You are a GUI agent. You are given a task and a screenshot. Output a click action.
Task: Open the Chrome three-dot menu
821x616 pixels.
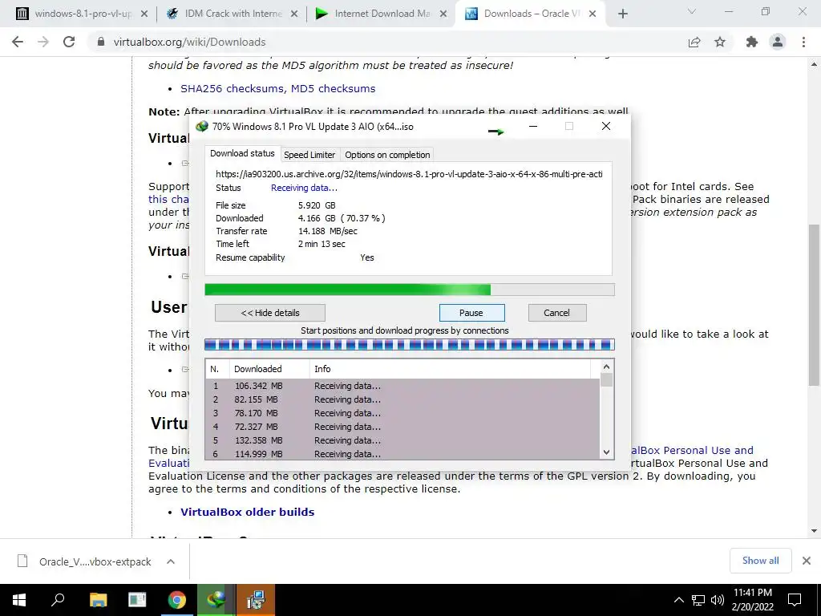pyautogui.click(x=803, y=42)
